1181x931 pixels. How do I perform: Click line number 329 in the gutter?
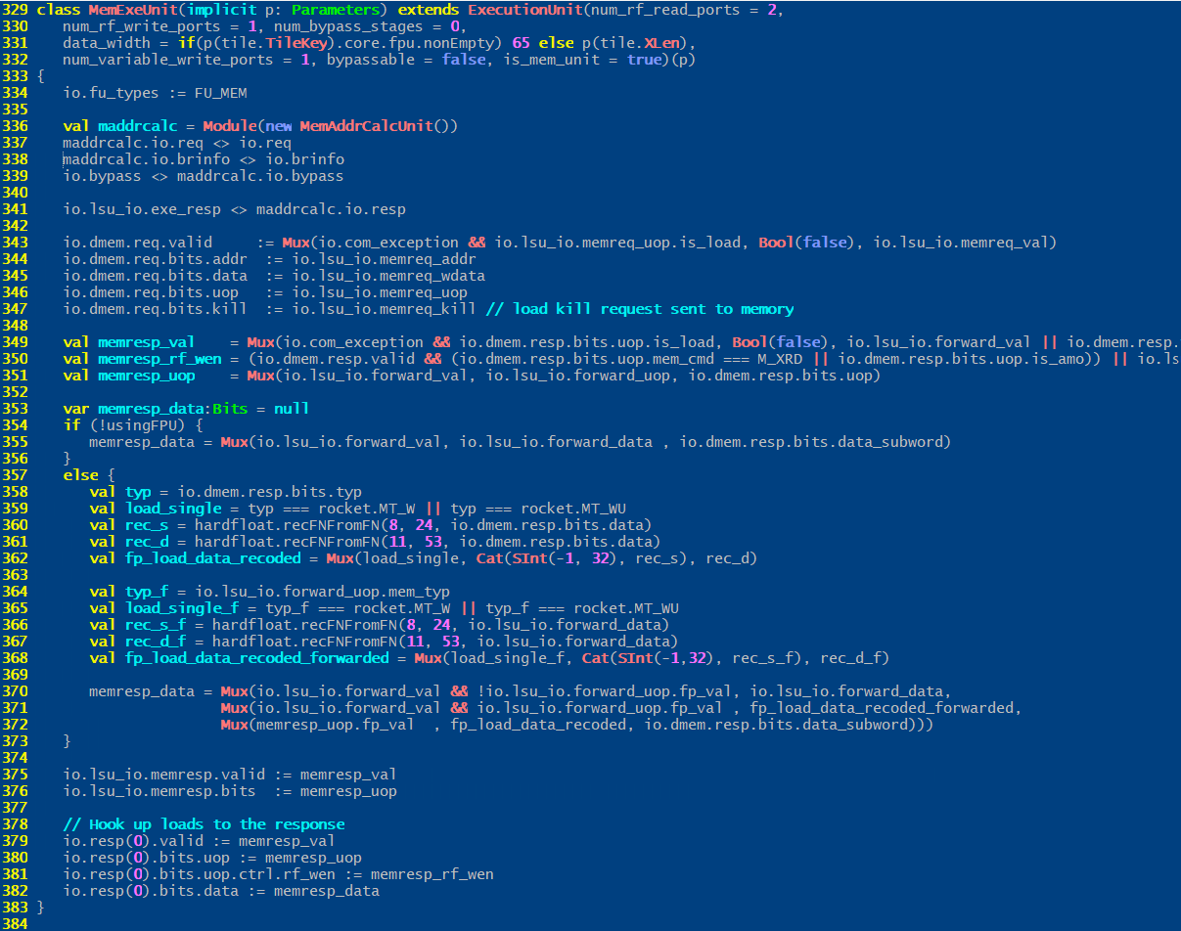(15, 10)
